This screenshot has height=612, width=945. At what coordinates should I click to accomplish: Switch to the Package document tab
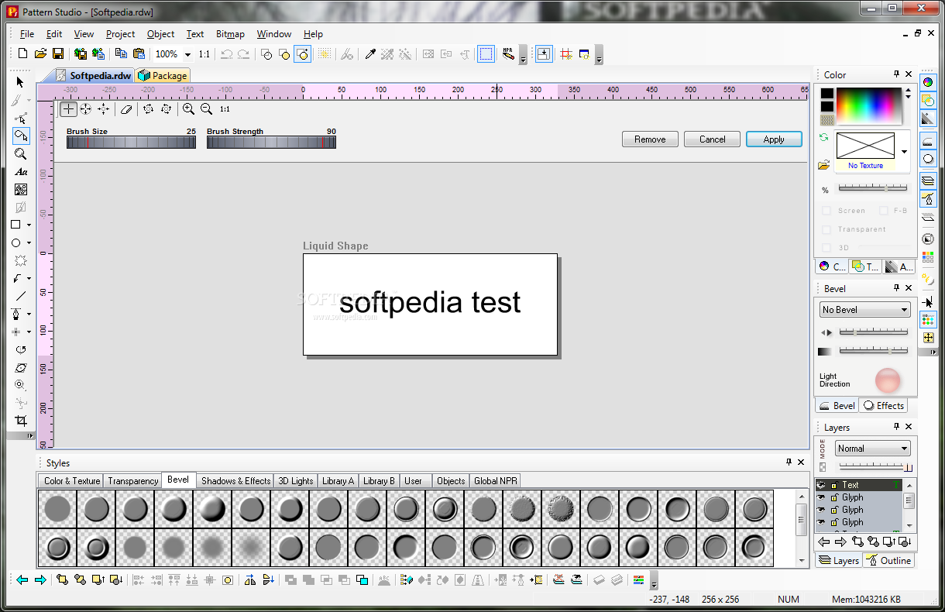[x=163, y=75]
